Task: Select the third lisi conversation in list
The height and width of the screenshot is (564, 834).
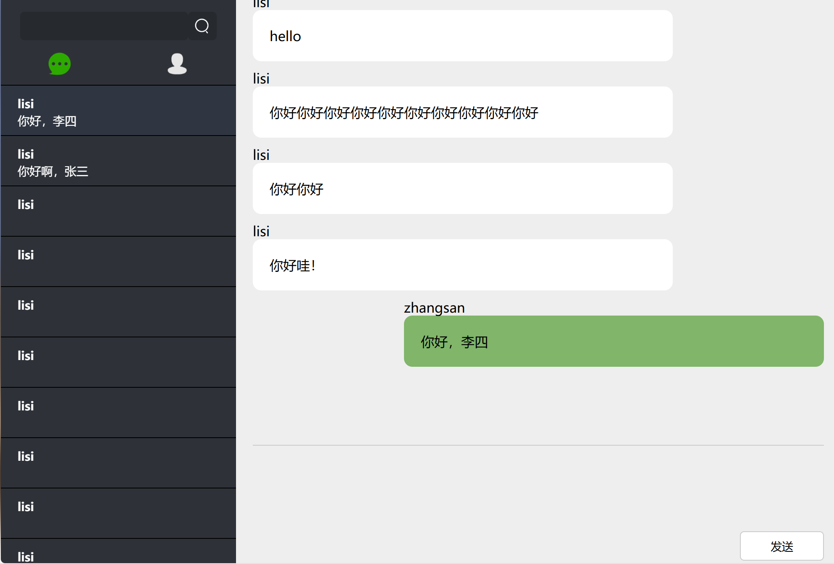Action: [118, 211]
